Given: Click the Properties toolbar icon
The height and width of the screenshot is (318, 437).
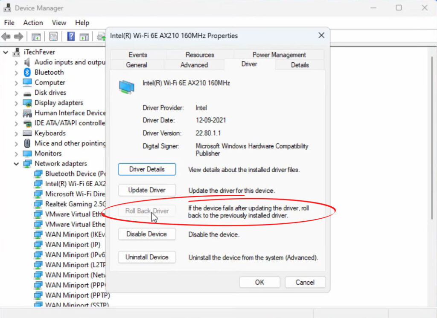Looking at the screenshot, I should click(53, 36).
